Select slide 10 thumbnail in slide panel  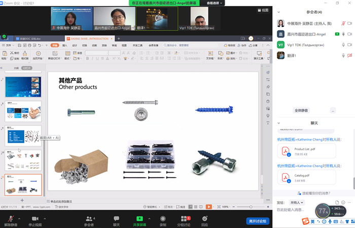(23, 160)
